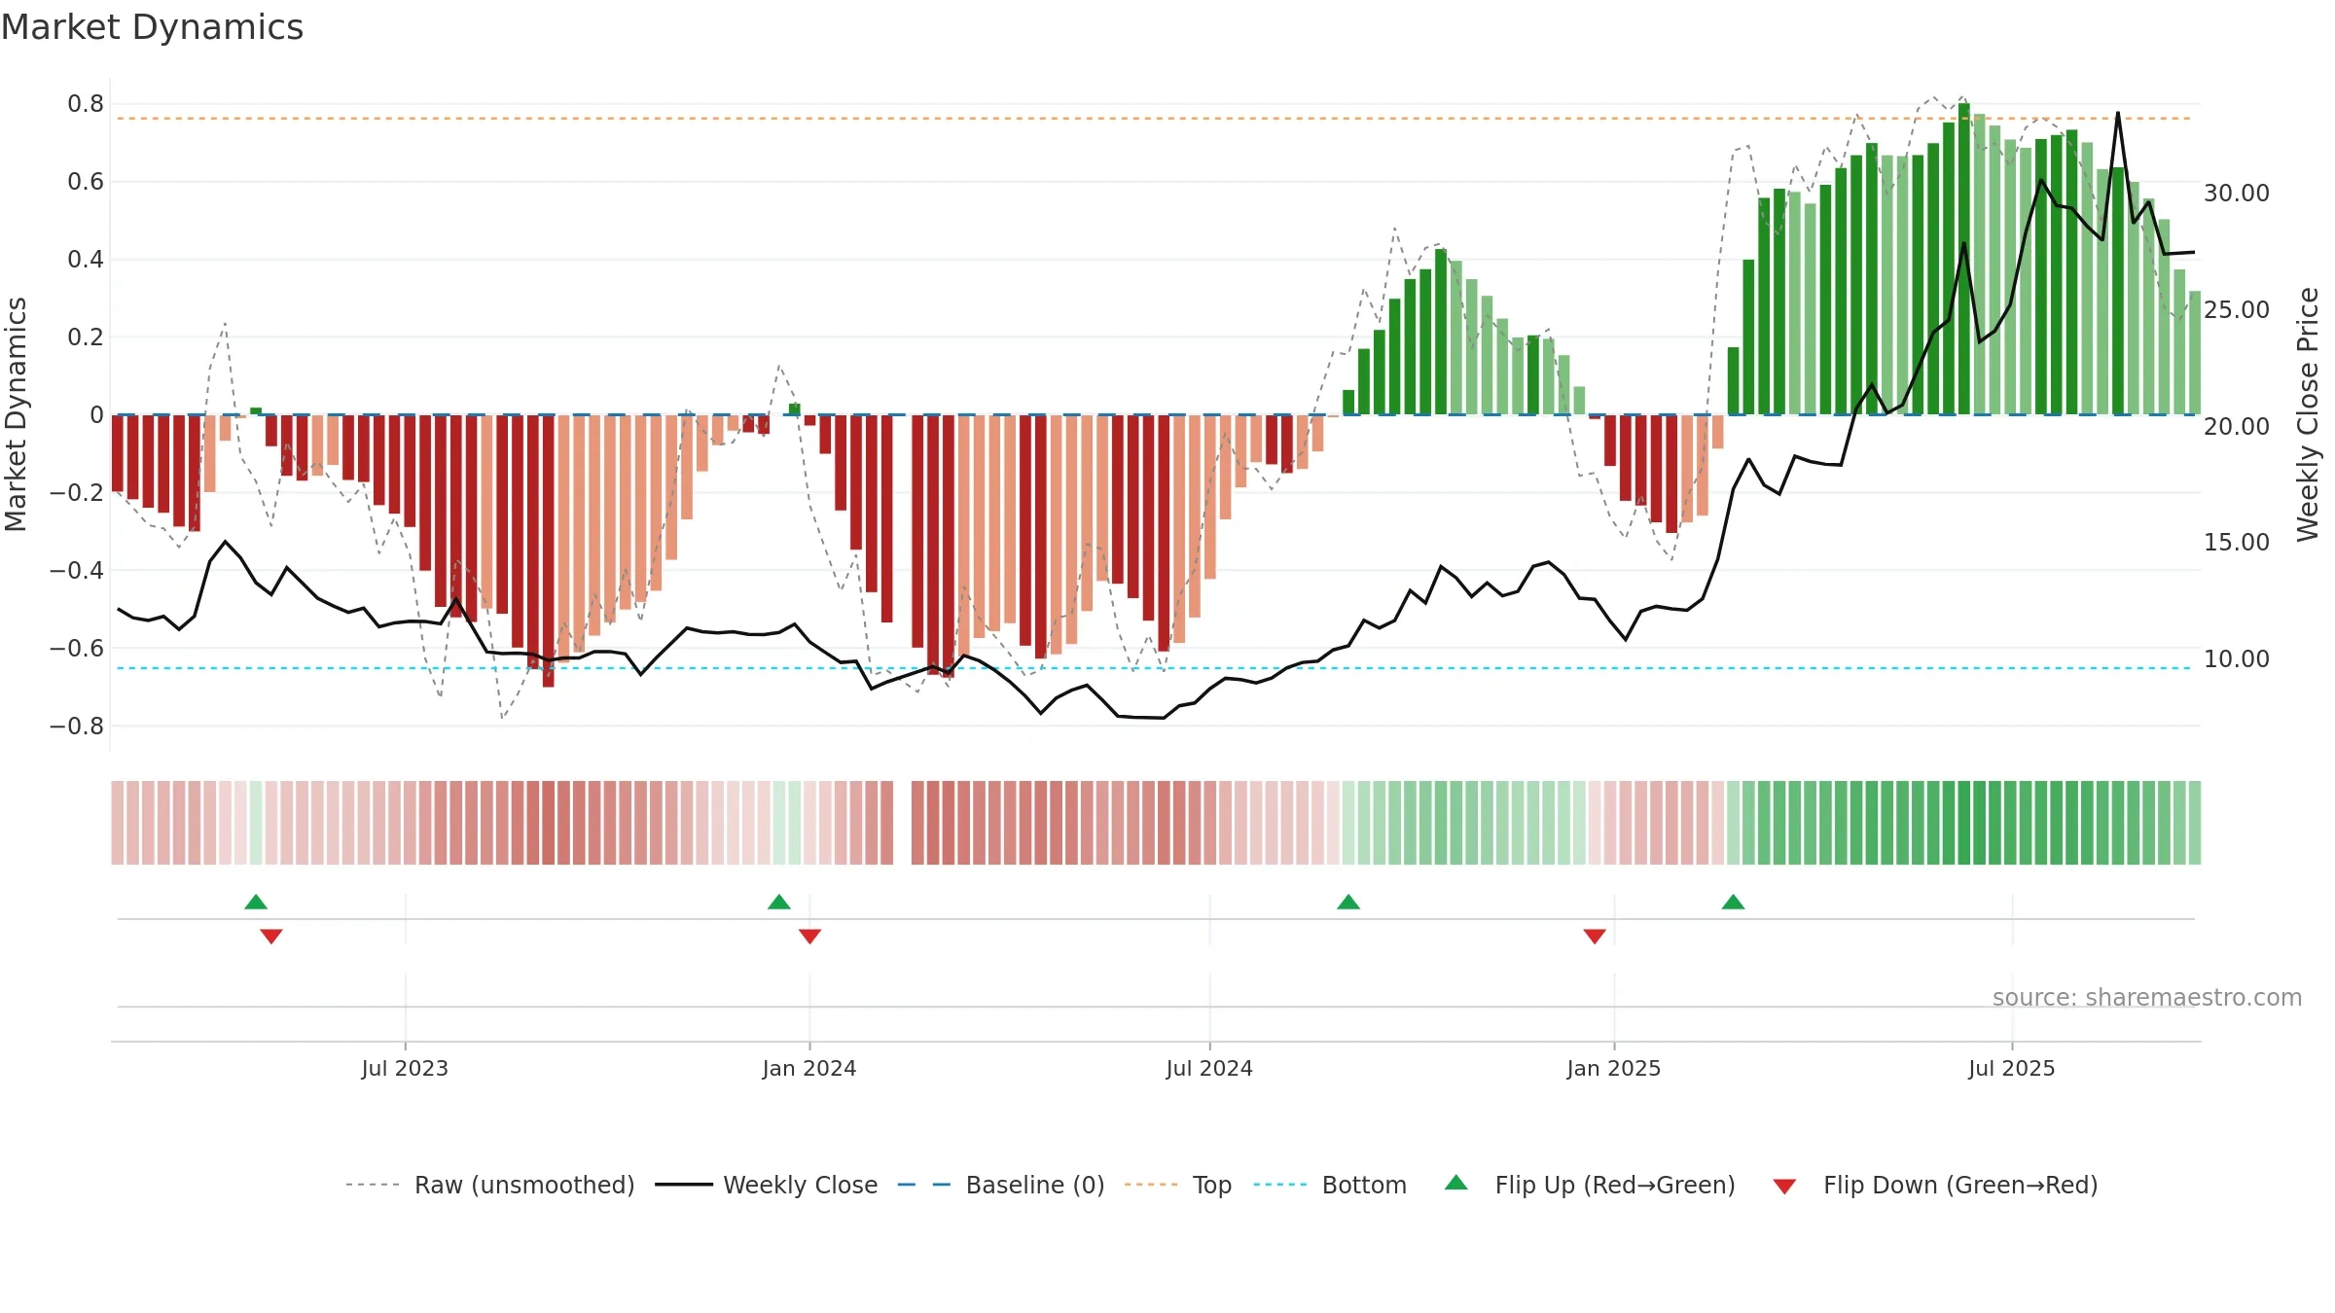Viewport: 2335px width, 1313px height.
Task: Select the red flip-down marker before Jul 2023
Action: [271, 936]
